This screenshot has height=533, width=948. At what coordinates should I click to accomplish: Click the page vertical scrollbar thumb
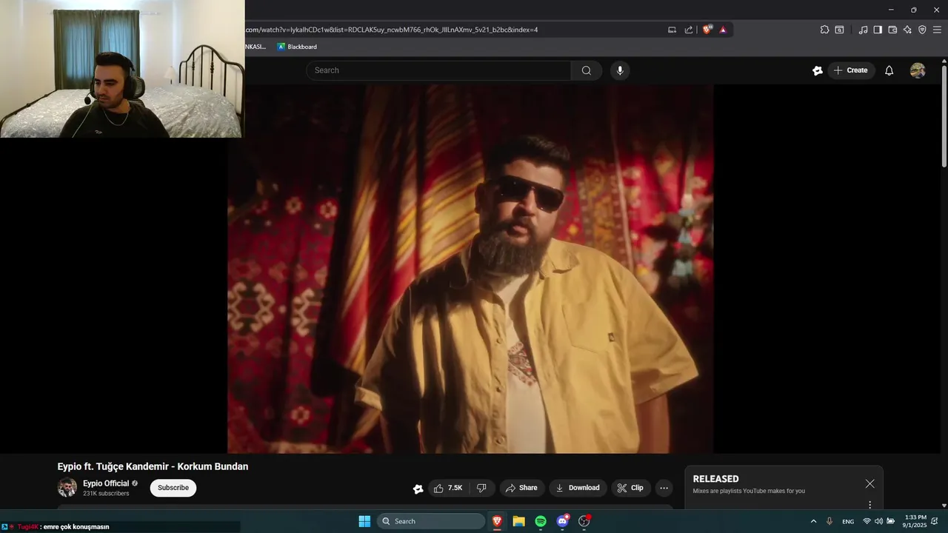[944, 116]
